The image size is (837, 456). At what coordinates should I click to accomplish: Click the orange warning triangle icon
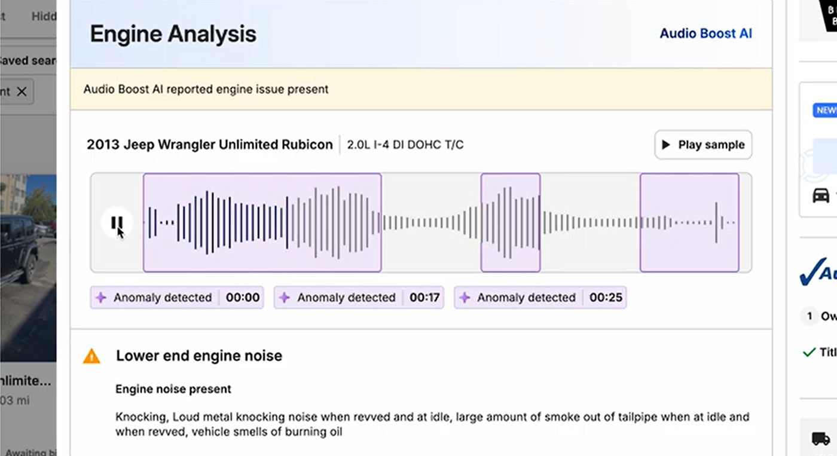coord(91,356)
